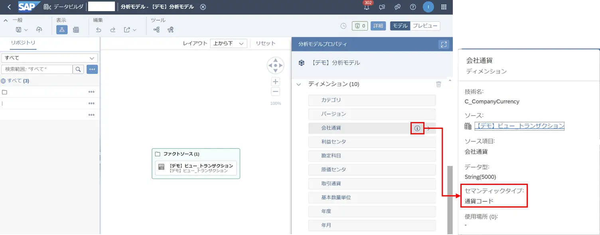
Task: Click the SAP logo
Action: point(29,7)
